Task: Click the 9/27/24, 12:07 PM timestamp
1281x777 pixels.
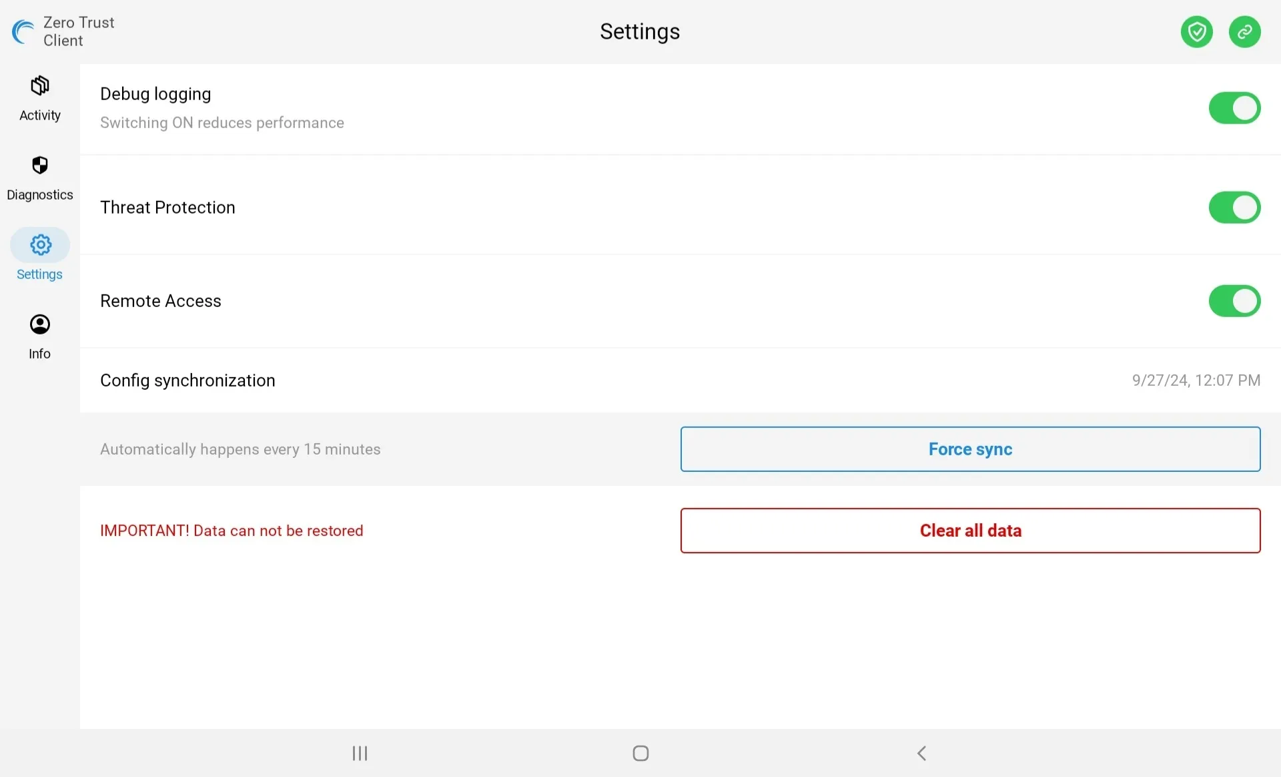Action: point(1196,380)
